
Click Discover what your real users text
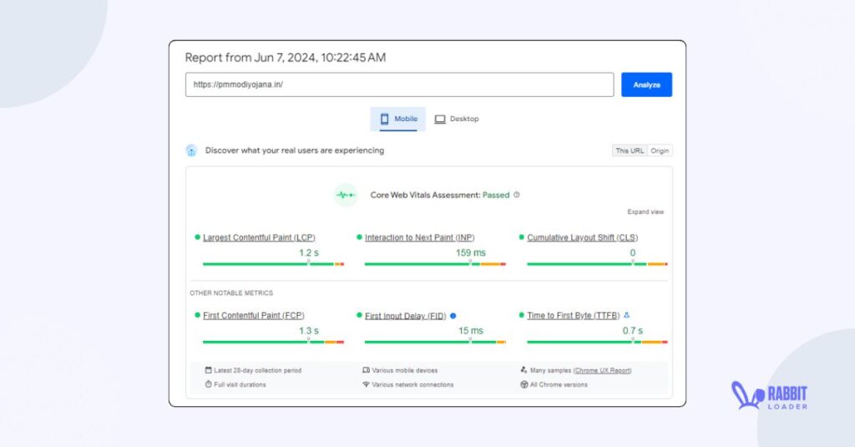pos(295,150)
